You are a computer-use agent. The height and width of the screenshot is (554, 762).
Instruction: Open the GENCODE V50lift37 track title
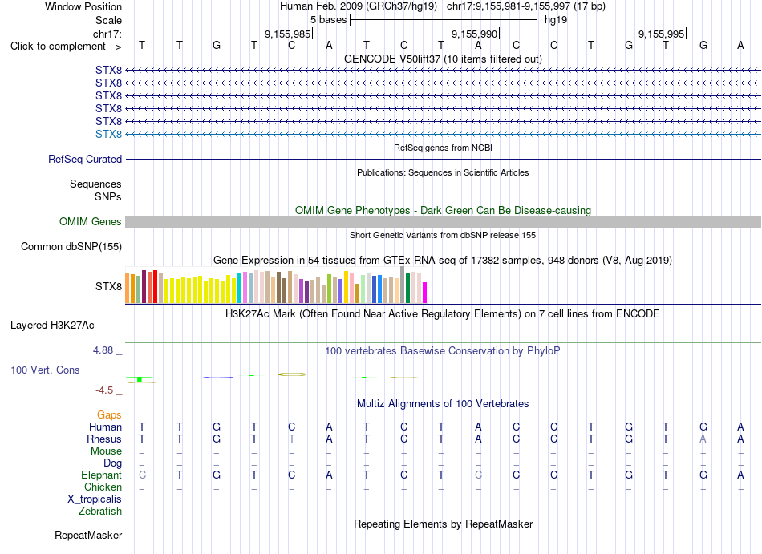443,59
